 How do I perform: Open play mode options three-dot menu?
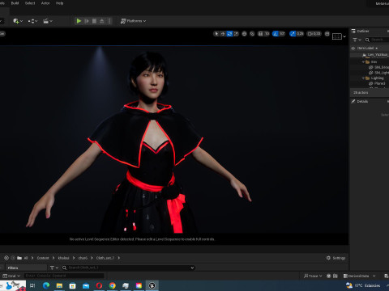pos(109,21)
